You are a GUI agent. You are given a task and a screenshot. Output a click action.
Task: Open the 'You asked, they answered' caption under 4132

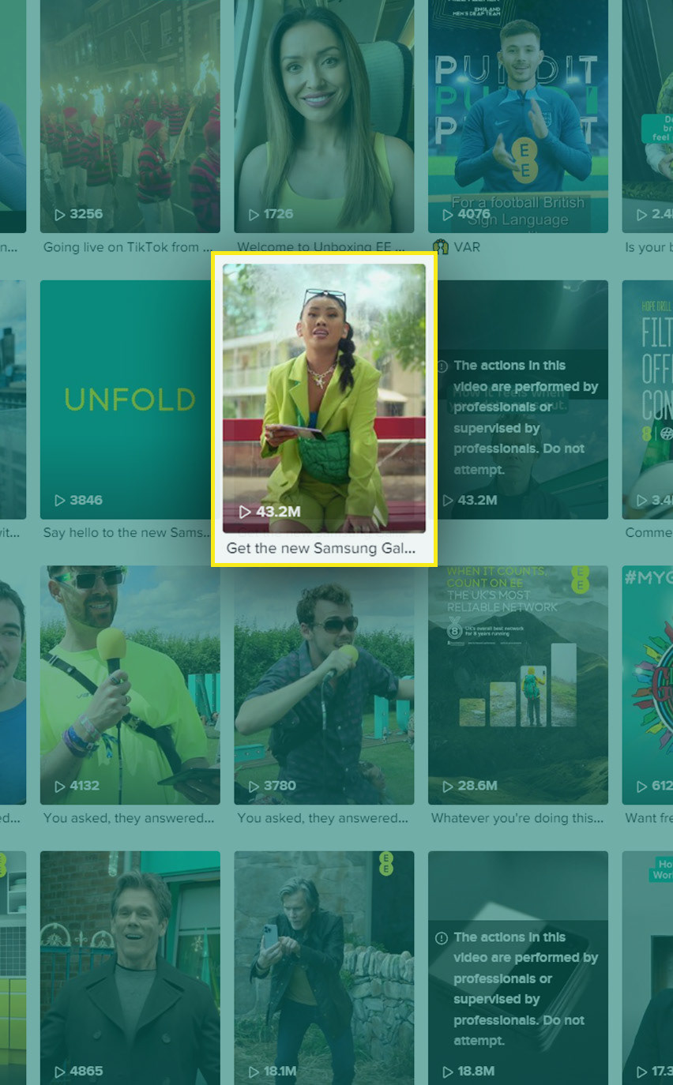(x=129, y=818)
